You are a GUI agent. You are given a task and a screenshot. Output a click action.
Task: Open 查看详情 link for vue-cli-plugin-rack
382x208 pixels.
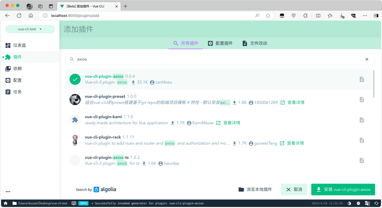(x=291, y=143)
